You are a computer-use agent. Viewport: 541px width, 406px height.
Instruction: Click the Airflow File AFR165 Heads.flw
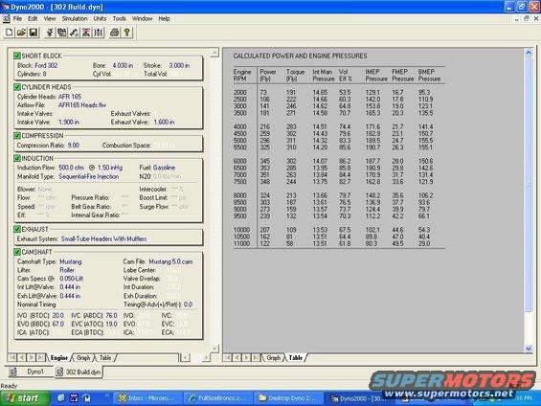(x=82, y=105)
